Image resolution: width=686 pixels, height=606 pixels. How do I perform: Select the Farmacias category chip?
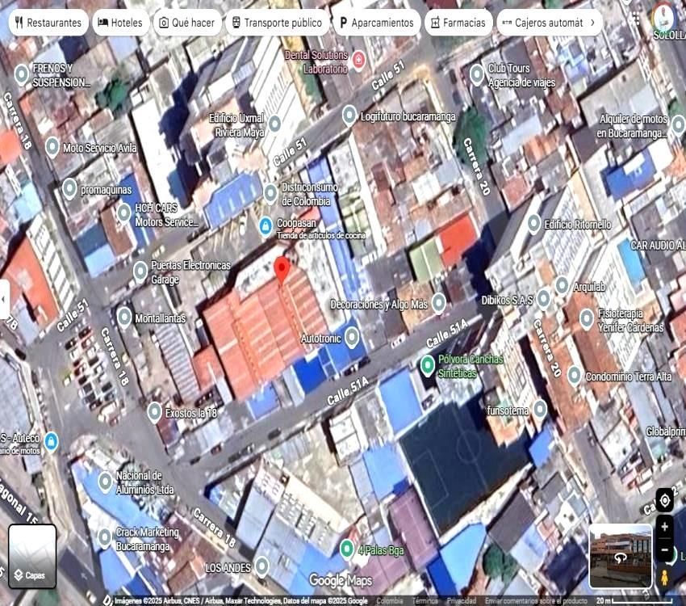point(458,23)
